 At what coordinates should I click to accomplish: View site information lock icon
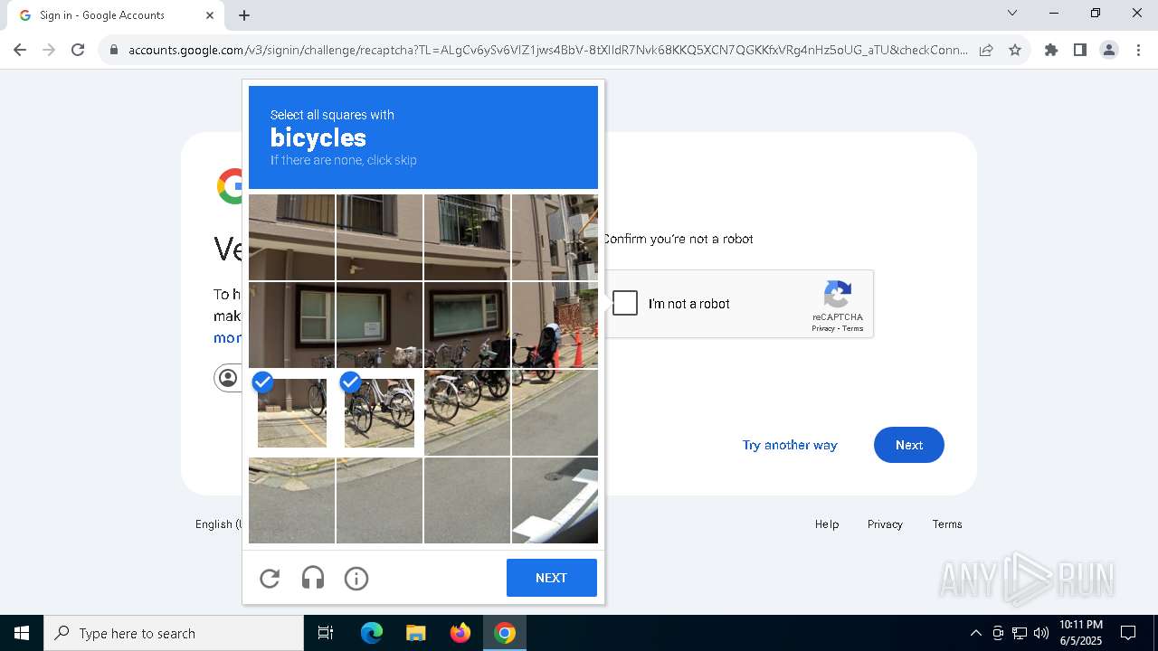point(113,50)
